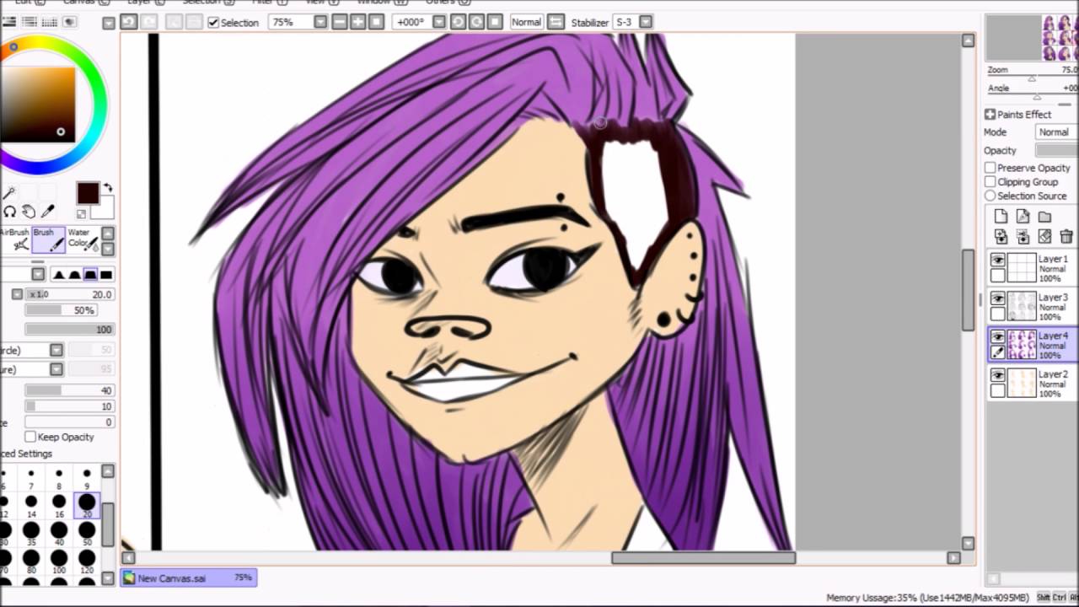Screen dimensions: 1079x607
Task: Select the Magic Wand tool
Action: coord(9,194)
